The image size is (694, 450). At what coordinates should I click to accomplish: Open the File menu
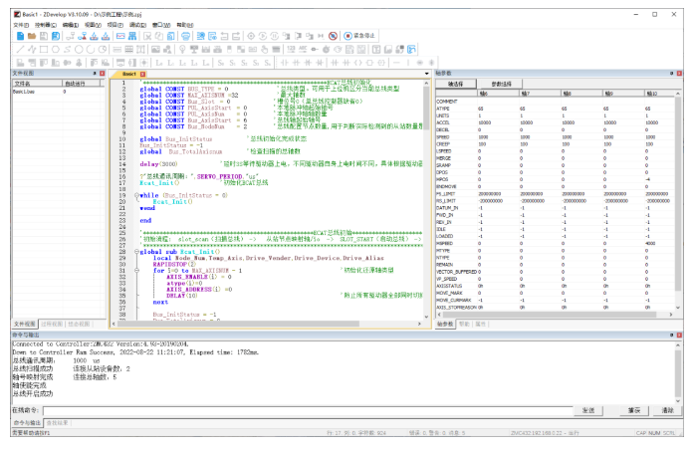(21, 24)
